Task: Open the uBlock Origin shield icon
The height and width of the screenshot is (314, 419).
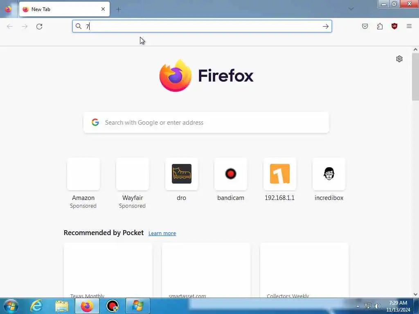Action: [394, 26]
